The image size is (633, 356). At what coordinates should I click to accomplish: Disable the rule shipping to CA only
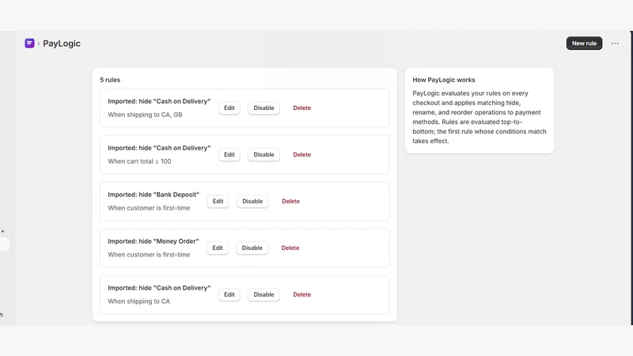pyautogui.click(x=263, y=294)
